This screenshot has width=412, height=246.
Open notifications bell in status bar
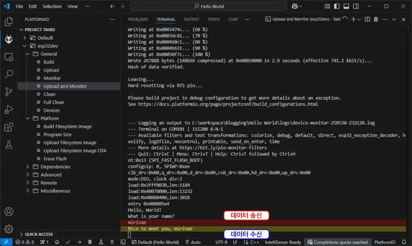click(404, 242)
